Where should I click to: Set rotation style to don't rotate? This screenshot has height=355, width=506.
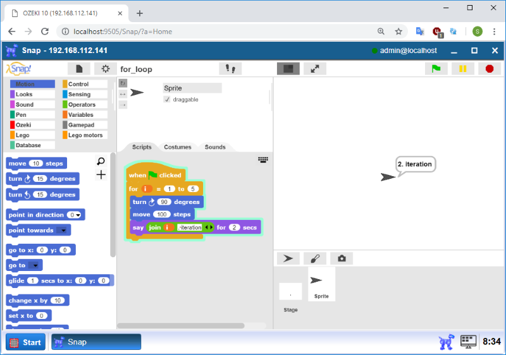[x=123, y=105]
